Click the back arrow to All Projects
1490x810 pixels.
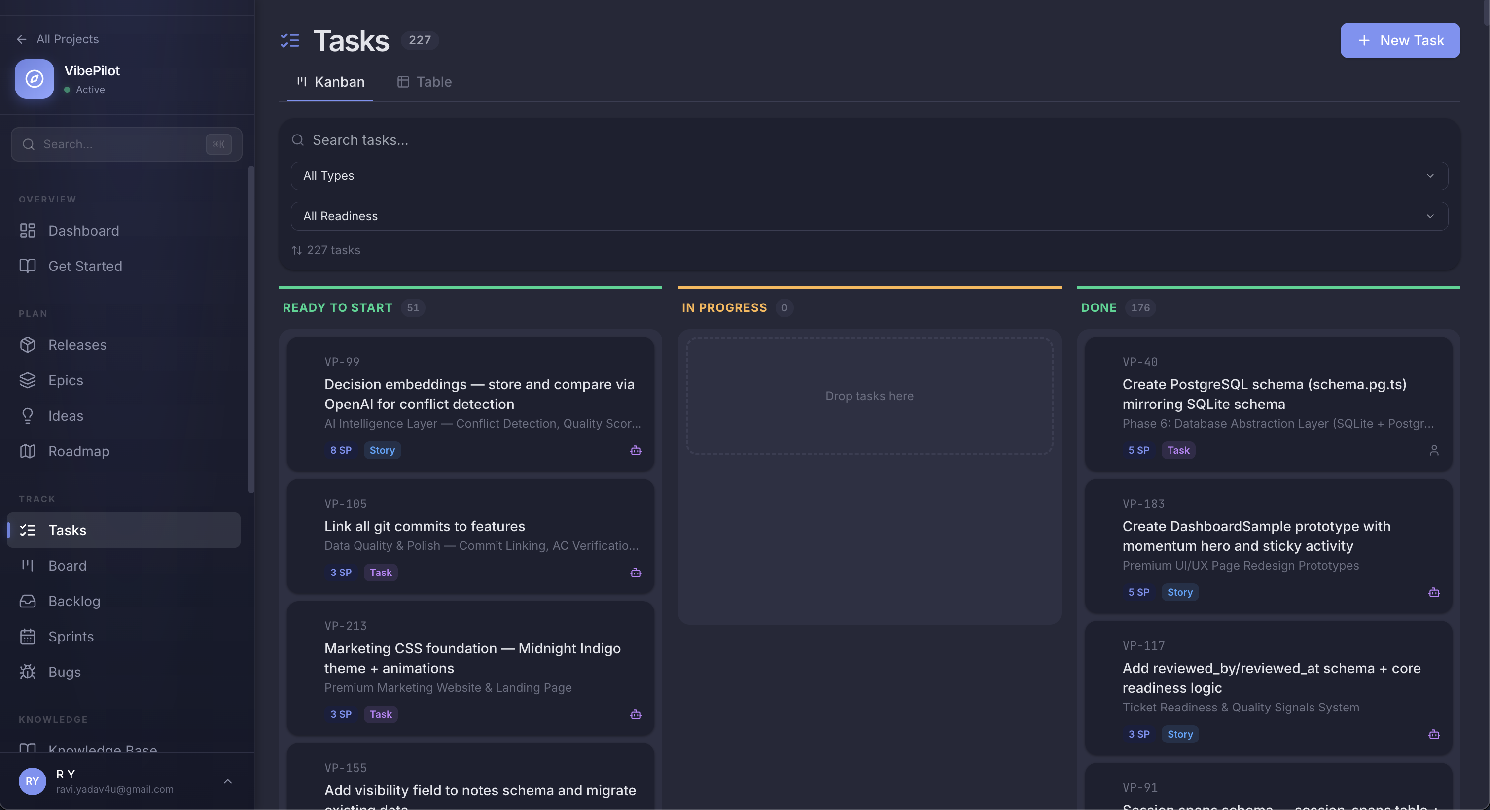click(22, 39)
